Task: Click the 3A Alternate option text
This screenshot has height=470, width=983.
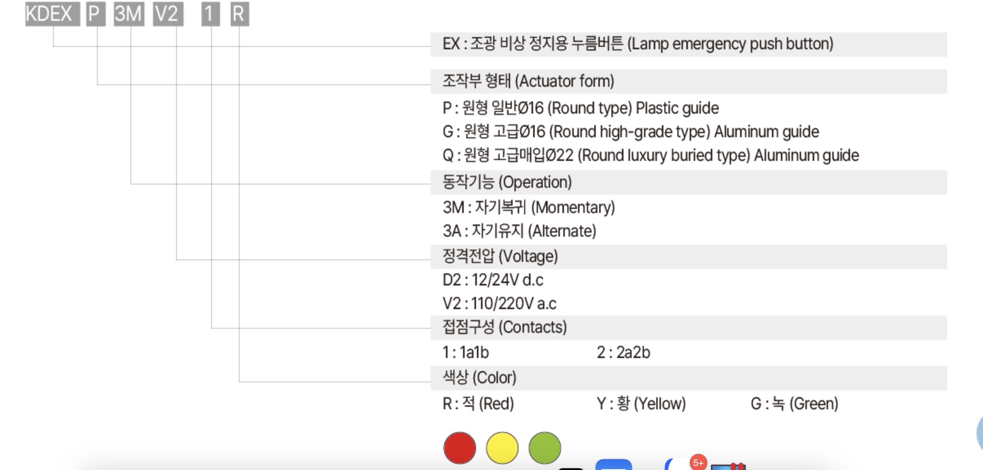Action: tap(519, 231)
